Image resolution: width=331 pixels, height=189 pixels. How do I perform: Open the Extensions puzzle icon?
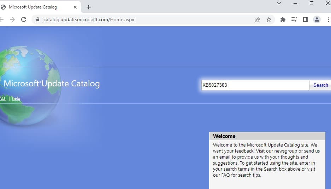tap(283, 20)
